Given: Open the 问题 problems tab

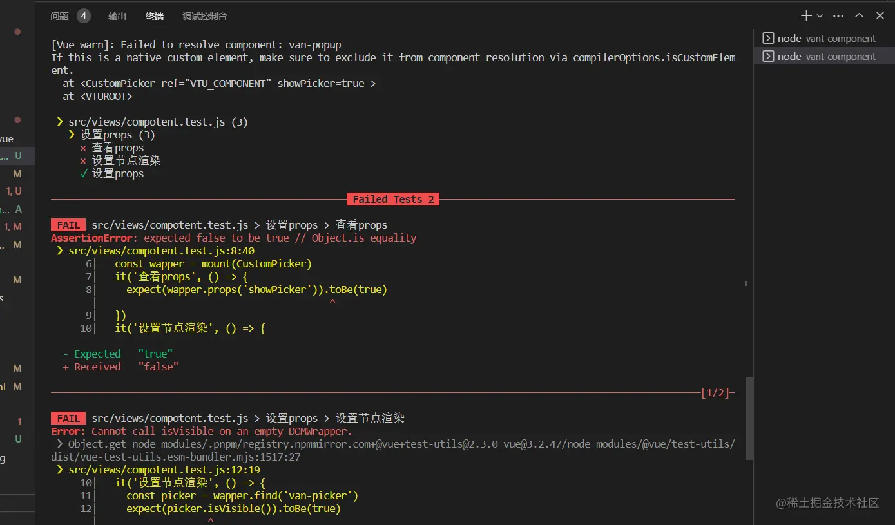Looking at the screenshot, I should pyautogui.click(x=60, y=16).
